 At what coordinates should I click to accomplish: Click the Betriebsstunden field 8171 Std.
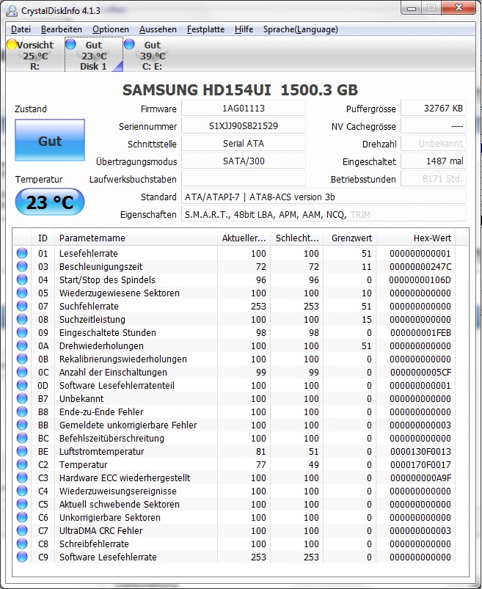tap(434, 179)
